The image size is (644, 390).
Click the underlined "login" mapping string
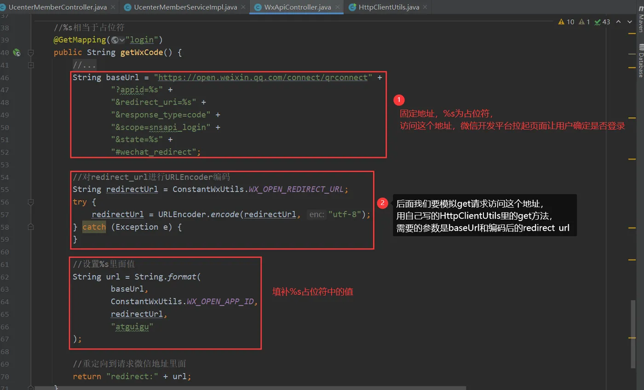tap(140, 40)
